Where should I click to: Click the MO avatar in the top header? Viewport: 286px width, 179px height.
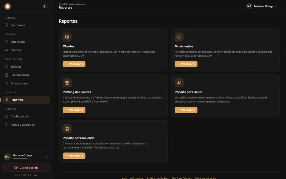[249, 6]
